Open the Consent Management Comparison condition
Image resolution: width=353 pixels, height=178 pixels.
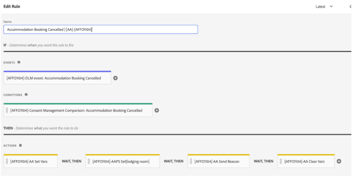point(79,111)
